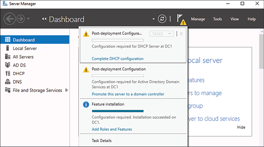The width and height of the screenshot is (264, 147).
Task: Click the File and Storage Services icon
Action: [8, 90]
